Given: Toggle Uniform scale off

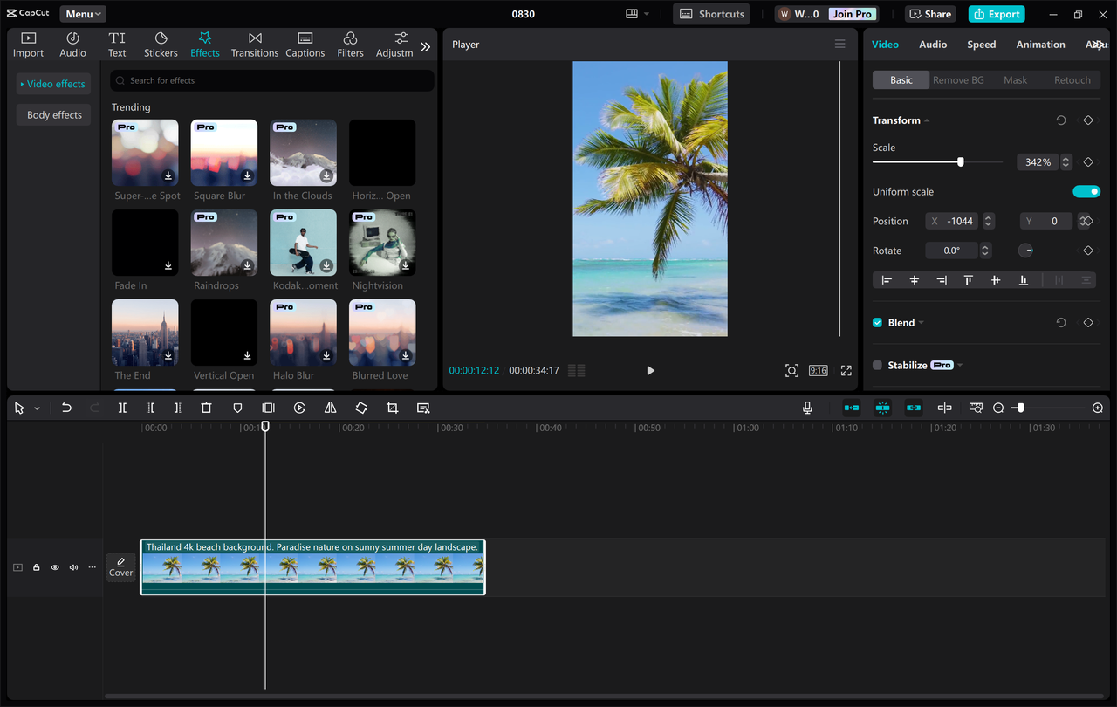Looking at the screenshot, I should point(1086,191).
